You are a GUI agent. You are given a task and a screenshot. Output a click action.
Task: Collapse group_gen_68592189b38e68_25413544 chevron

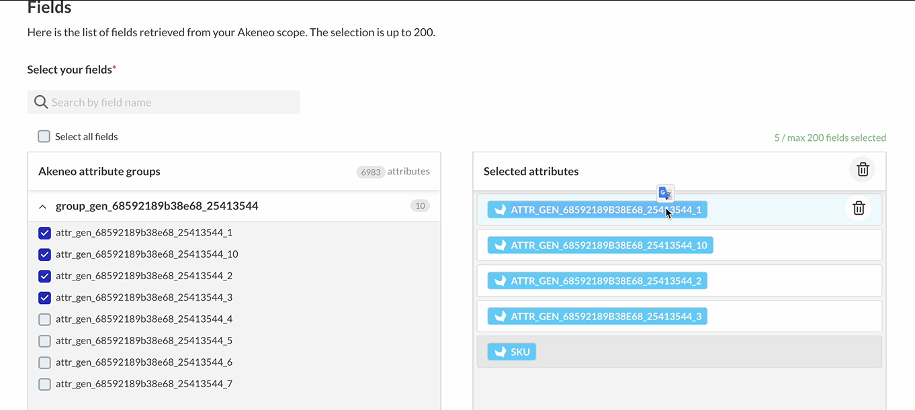pos(43,207)
